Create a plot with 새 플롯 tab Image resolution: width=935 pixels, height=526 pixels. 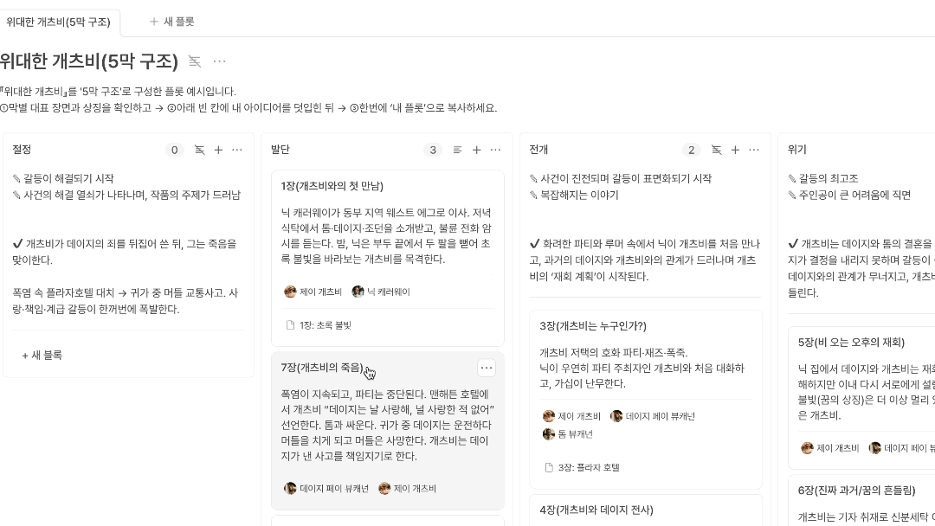(x=171, y=22)
